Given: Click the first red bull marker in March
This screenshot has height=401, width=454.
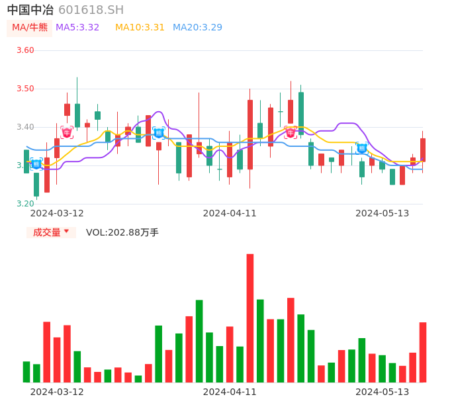Looking at the screenshot, I should (x=67, y=132).
